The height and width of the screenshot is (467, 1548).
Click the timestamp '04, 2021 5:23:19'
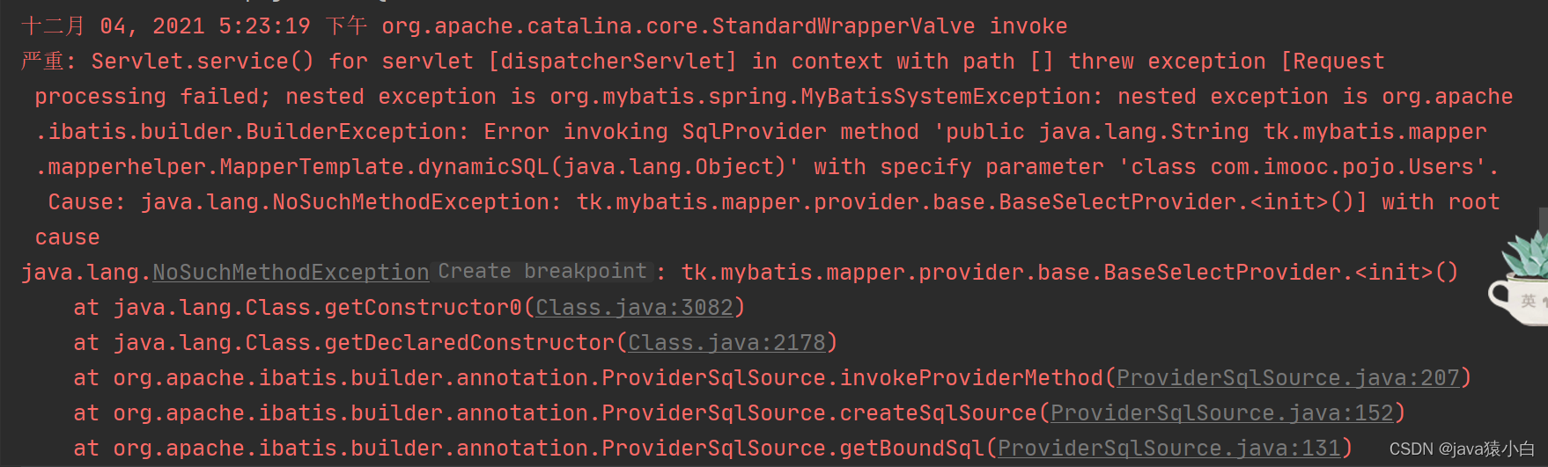[205, 26]
